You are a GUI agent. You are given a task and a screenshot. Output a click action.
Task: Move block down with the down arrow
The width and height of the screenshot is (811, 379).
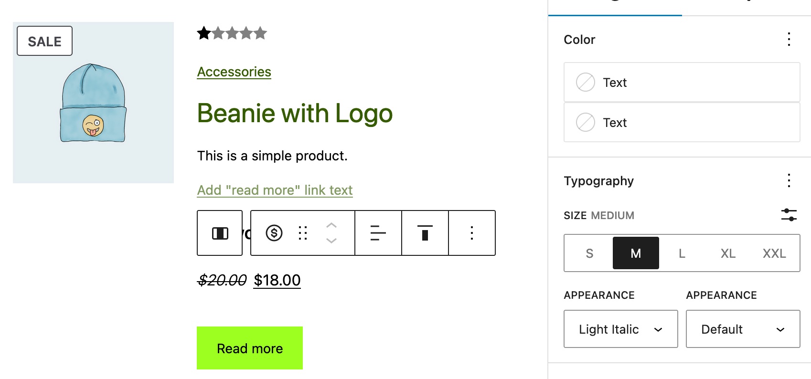click(331, 241)
